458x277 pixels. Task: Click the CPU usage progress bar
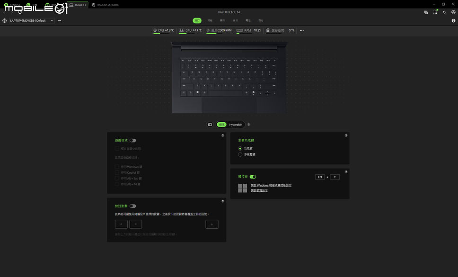161,34
